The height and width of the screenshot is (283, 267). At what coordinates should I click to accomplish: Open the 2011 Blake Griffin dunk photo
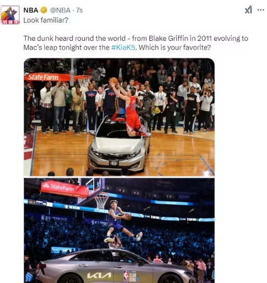[119, 117]
